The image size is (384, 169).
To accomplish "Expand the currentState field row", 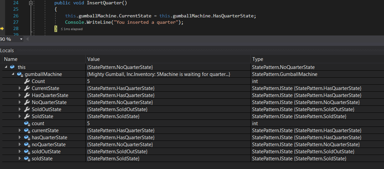I will pyautogui.click(x=20, y=131).
